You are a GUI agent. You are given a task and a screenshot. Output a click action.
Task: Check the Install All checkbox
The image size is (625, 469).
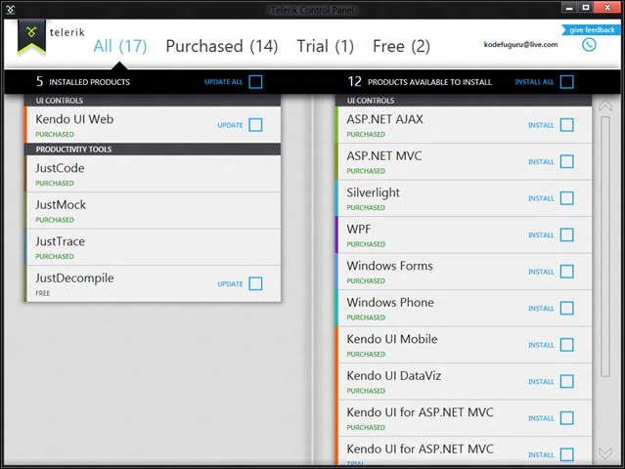click(567, 82)
